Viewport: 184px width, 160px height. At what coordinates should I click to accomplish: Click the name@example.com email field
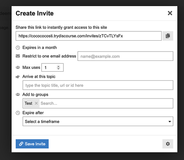click(125, 56)
